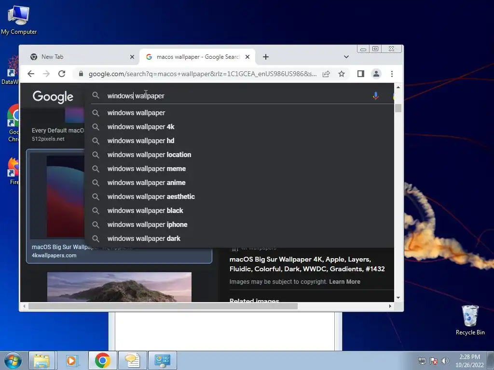Click the Chrome taskbar button
The image size is (494, 370).
pos(102,360)
